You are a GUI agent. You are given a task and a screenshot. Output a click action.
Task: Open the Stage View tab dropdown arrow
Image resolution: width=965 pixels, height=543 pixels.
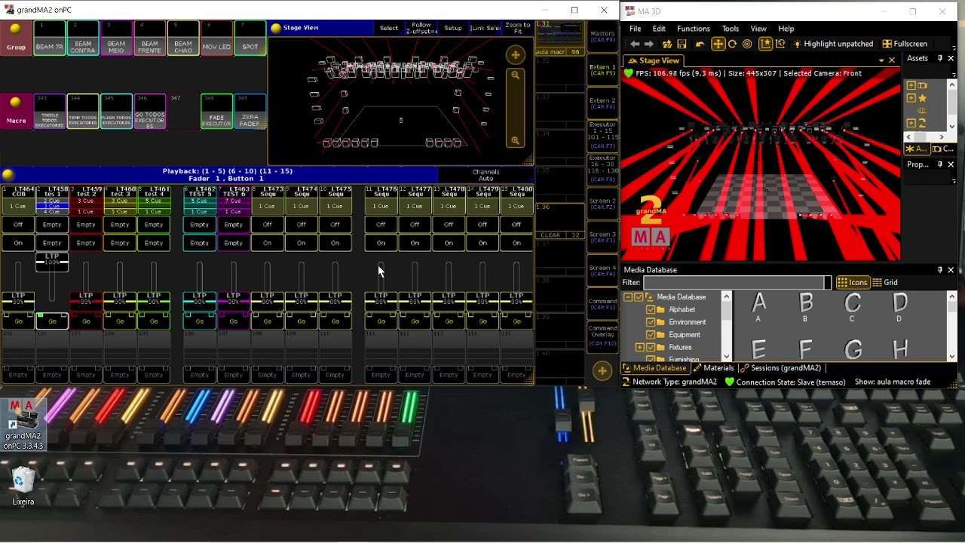click(x=881, y=60)
